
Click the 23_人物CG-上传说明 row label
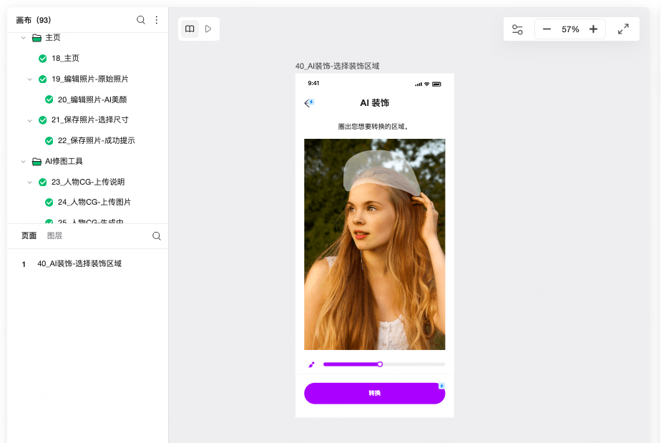click(88, 182)
